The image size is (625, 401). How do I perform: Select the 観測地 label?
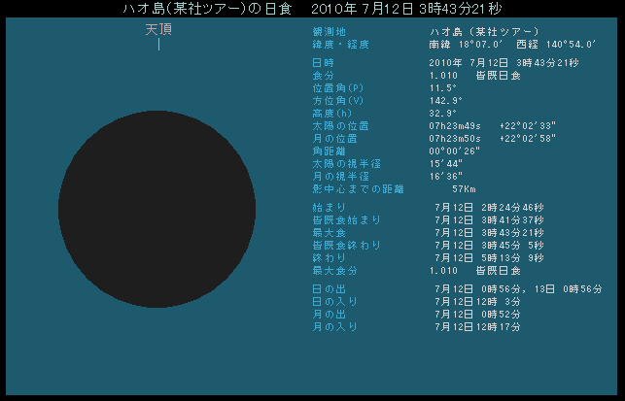(316, 32)
